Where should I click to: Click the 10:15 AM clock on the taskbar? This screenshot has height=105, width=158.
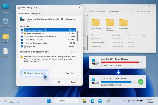click(x=150, y=100)
